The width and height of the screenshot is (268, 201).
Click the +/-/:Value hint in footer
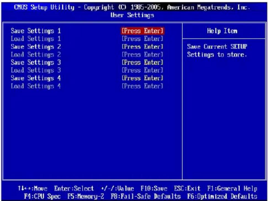point(118,189)
